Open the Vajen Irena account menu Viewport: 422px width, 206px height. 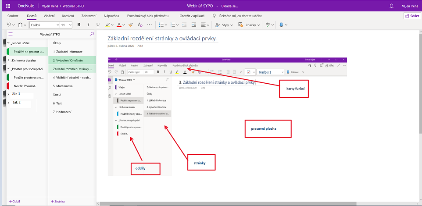click(x=409, y=6)
